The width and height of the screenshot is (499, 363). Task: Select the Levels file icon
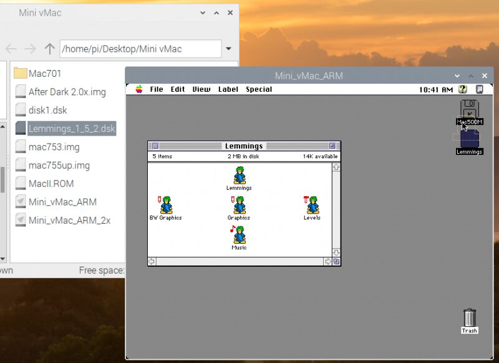(311, 206)
